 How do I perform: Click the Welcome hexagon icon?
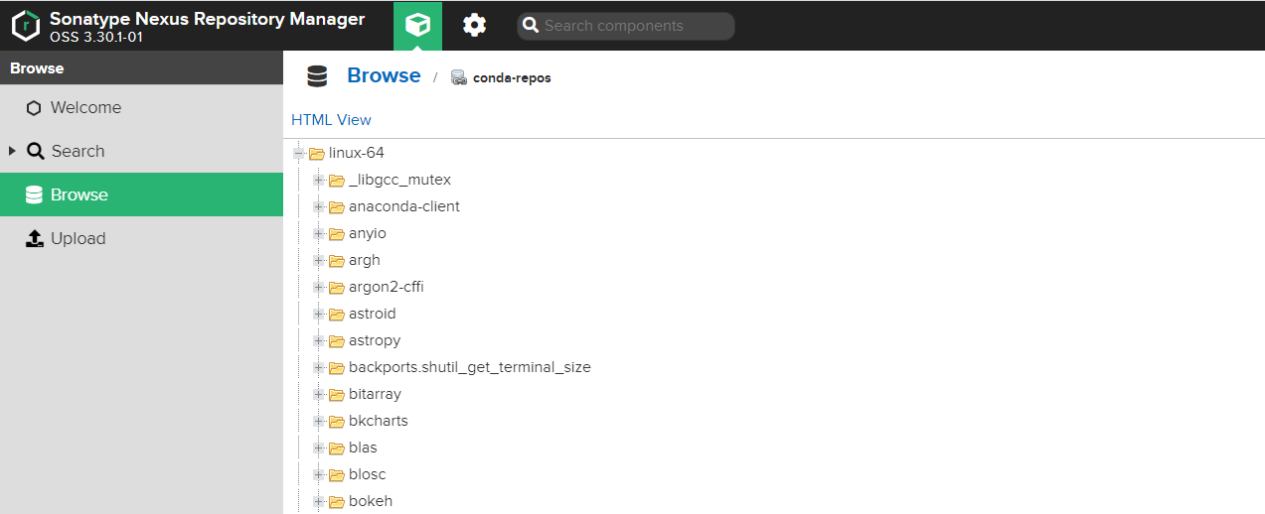(x=34, y=108)
